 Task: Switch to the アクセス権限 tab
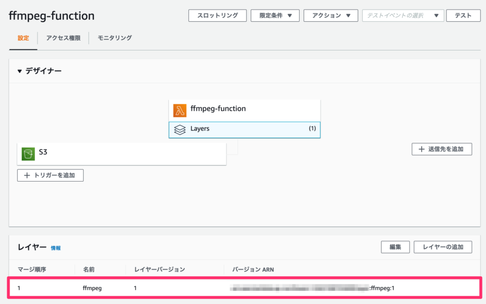pyautogui.click(x=63, y=37)
